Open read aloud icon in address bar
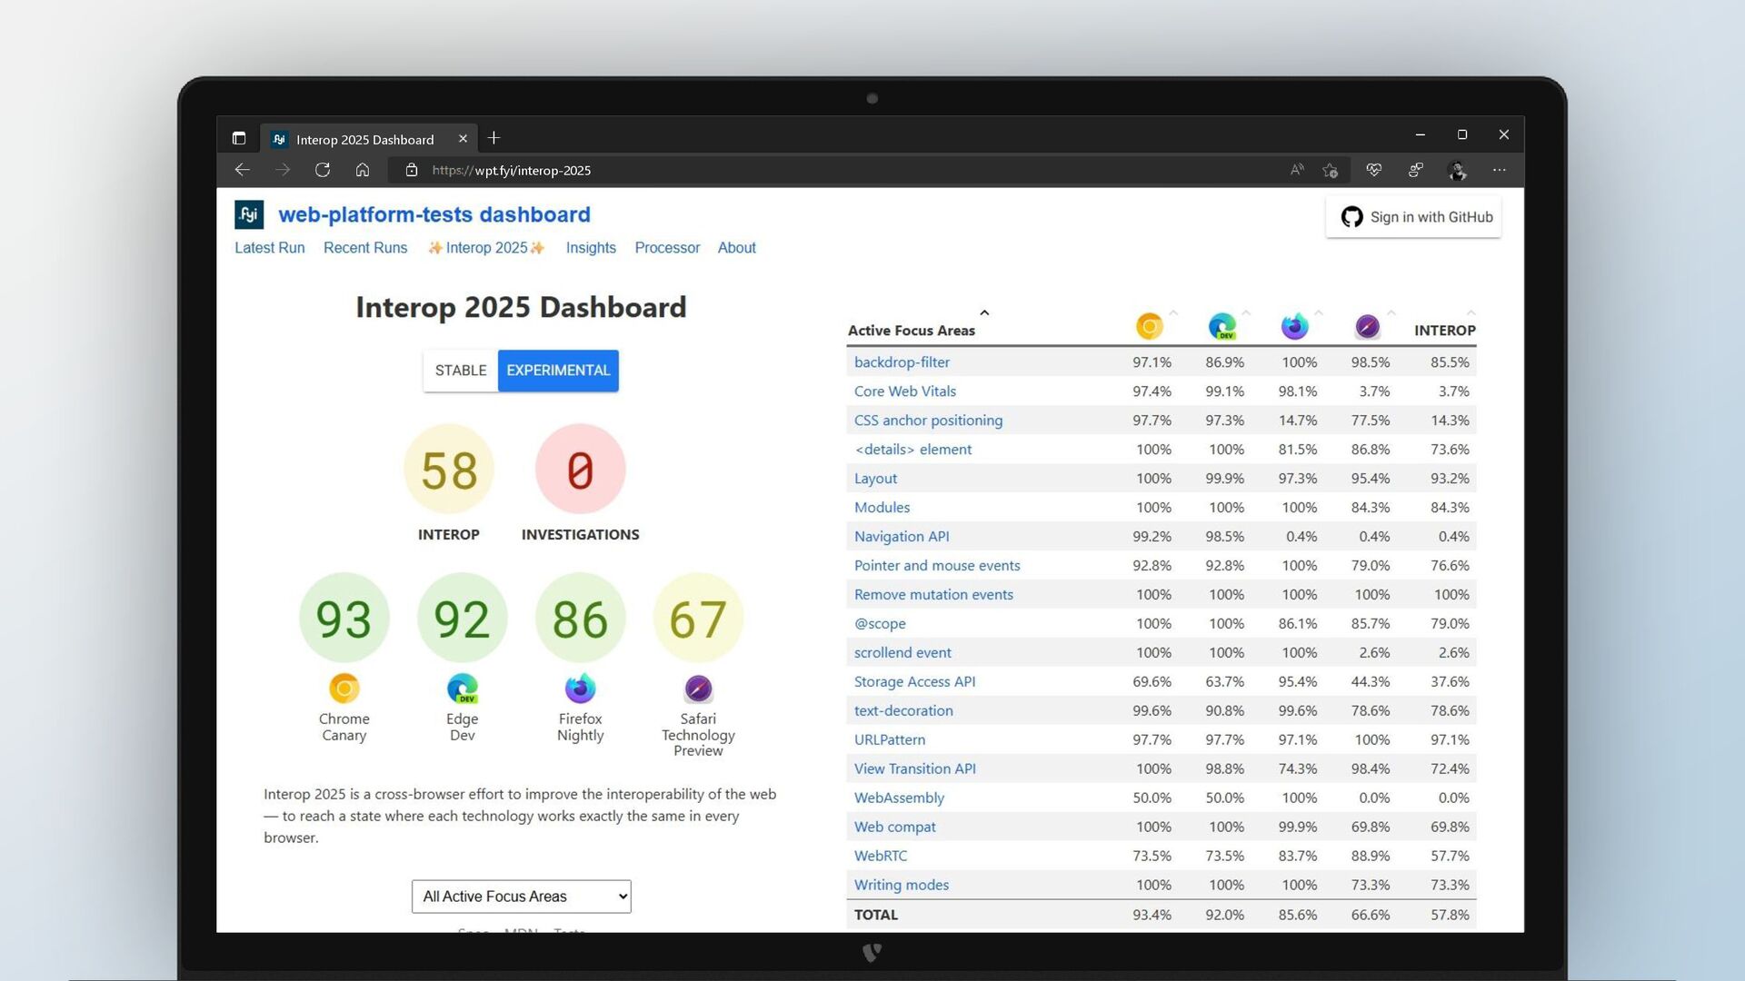The width and height of the screenshot is (1745, 981). [1297, 170]
